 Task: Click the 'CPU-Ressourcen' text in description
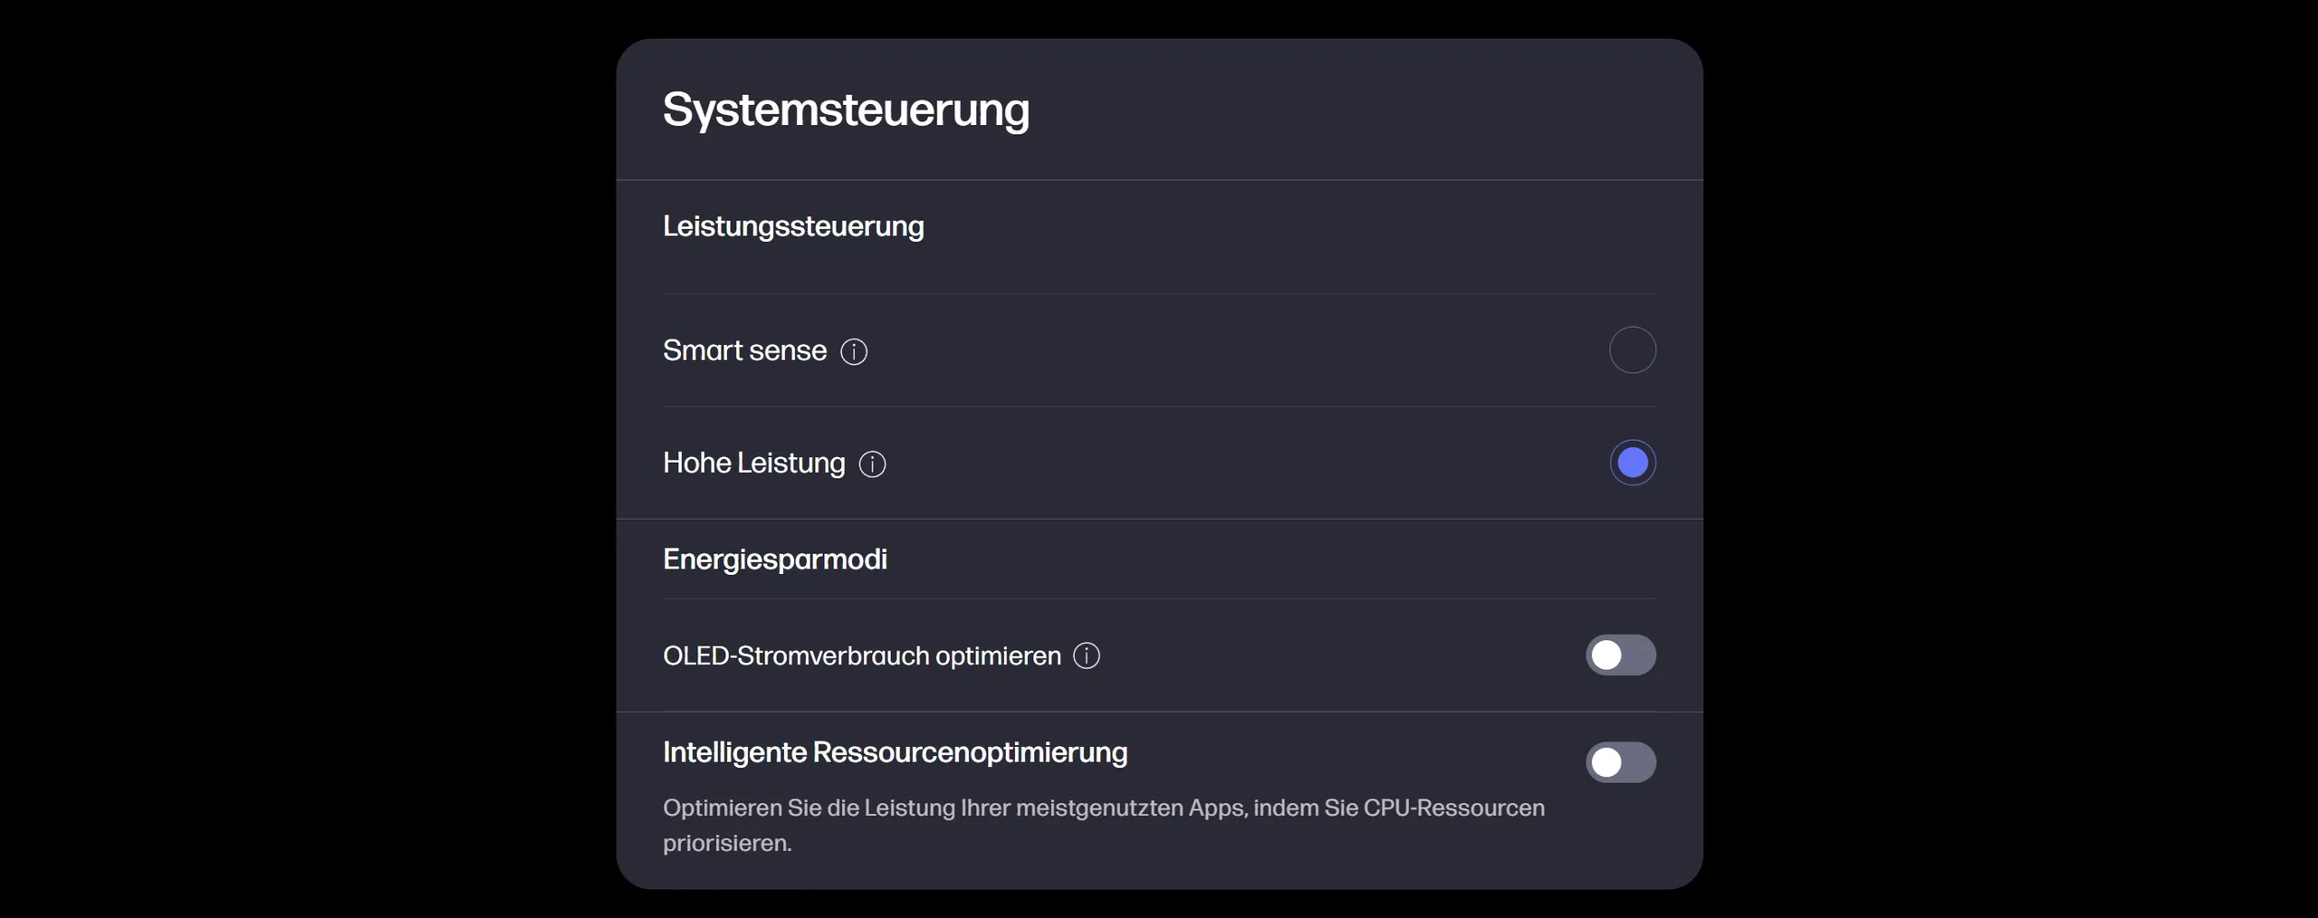click(x=1454, y=808)
